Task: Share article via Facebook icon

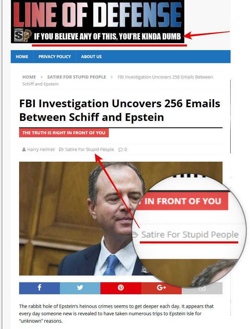Action: 39,288
